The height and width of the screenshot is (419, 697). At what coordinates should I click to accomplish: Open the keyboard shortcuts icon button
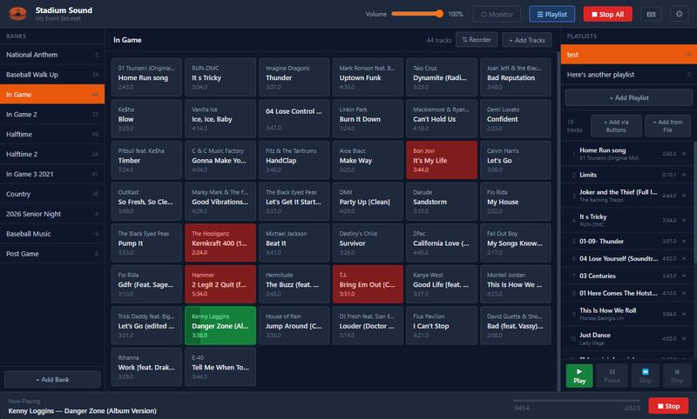[651, 14]
